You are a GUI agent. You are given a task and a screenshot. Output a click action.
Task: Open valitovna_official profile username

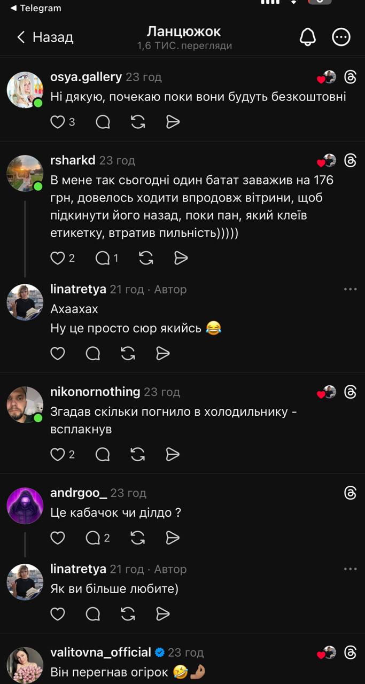tap(100, 652)
